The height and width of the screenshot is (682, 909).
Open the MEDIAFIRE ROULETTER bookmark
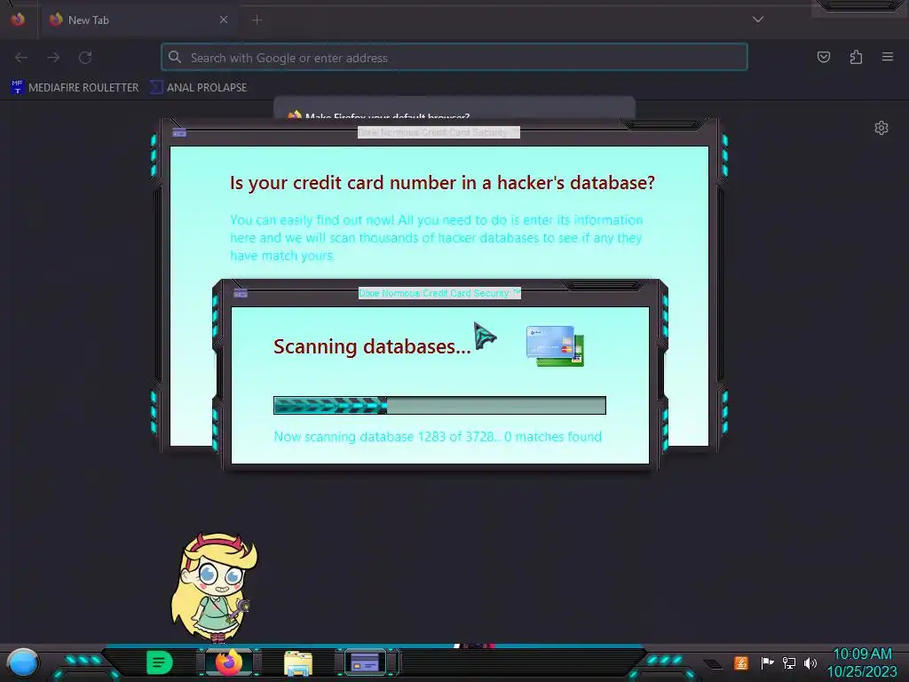[x=75, y=88]
